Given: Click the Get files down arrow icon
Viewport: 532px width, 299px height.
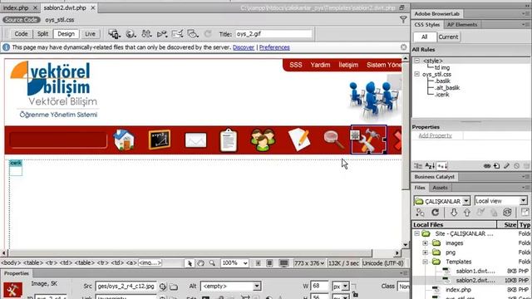Looking at the screenshot, I should (454, 213).
